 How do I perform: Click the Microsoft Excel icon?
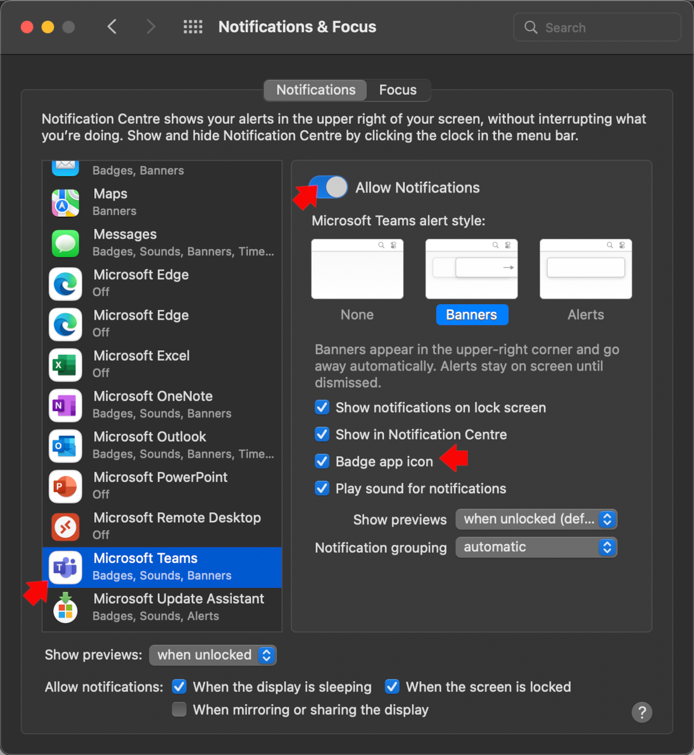[x=65, y=365]
